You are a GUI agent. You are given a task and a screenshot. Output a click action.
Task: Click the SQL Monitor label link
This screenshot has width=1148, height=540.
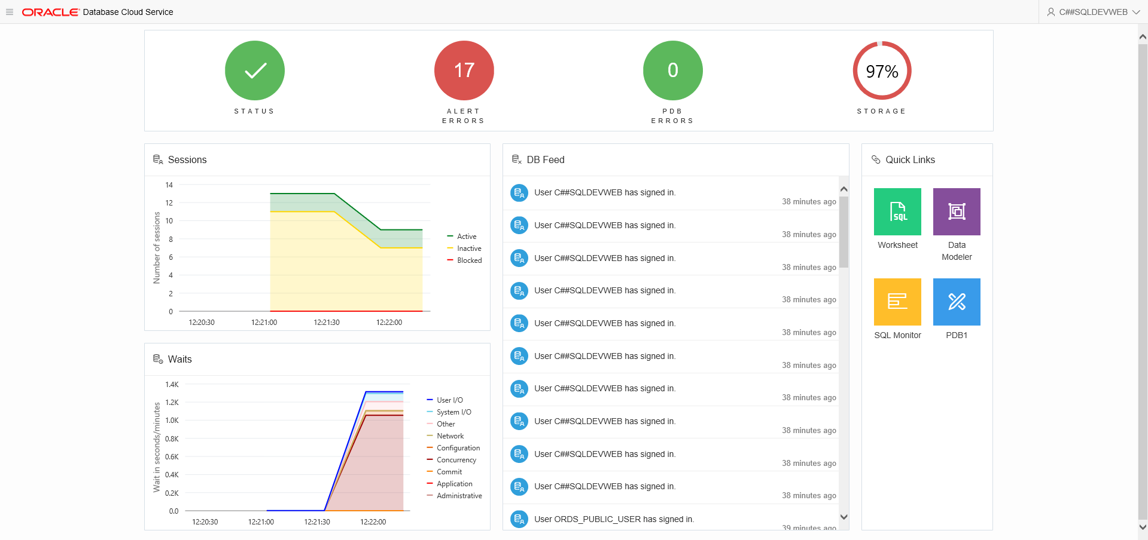[897, 335]
